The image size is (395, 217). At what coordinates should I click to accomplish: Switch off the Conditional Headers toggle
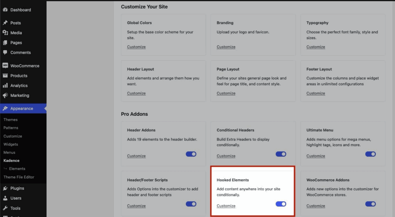coord(281,154)
